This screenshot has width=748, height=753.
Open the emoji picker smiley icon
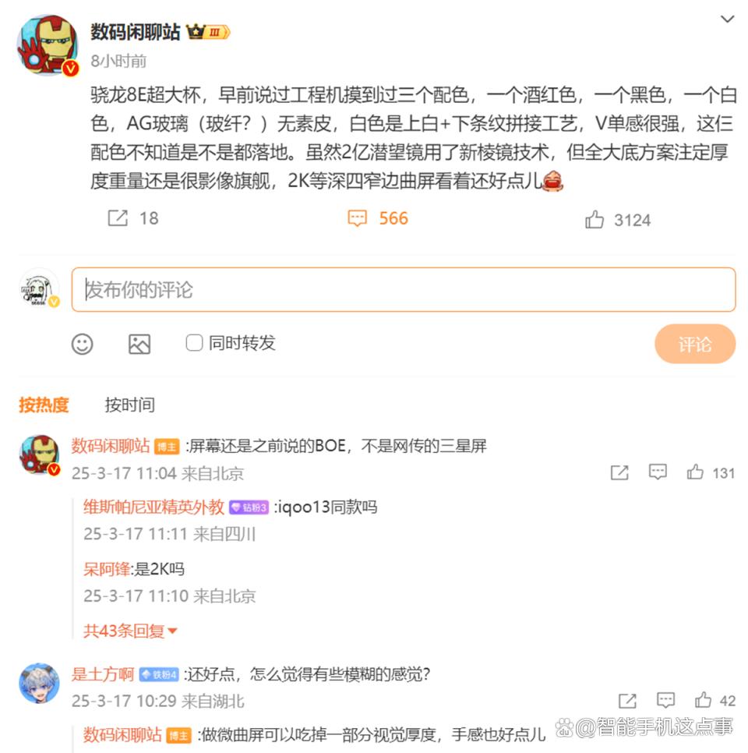pyautogui.click(x=82, y=344)
